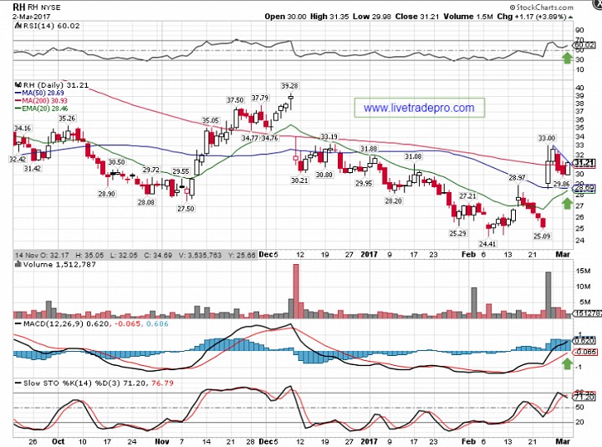This screenshot has height=447, width=602.
Task: Click the NYSE exchange label
Action: [x=51, y=8]
